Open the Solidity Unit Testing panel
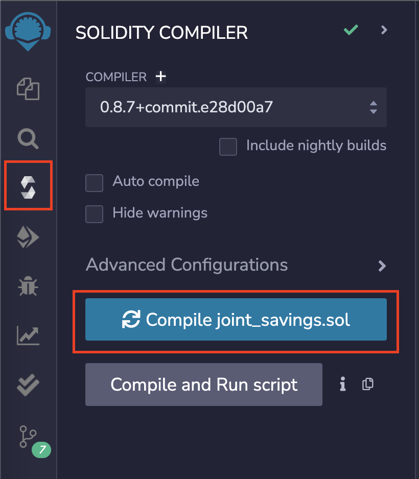 [28, 380]
